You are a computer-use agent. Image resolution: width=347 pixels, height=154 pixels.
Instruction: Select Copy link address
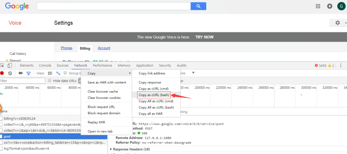coord(152,73)
